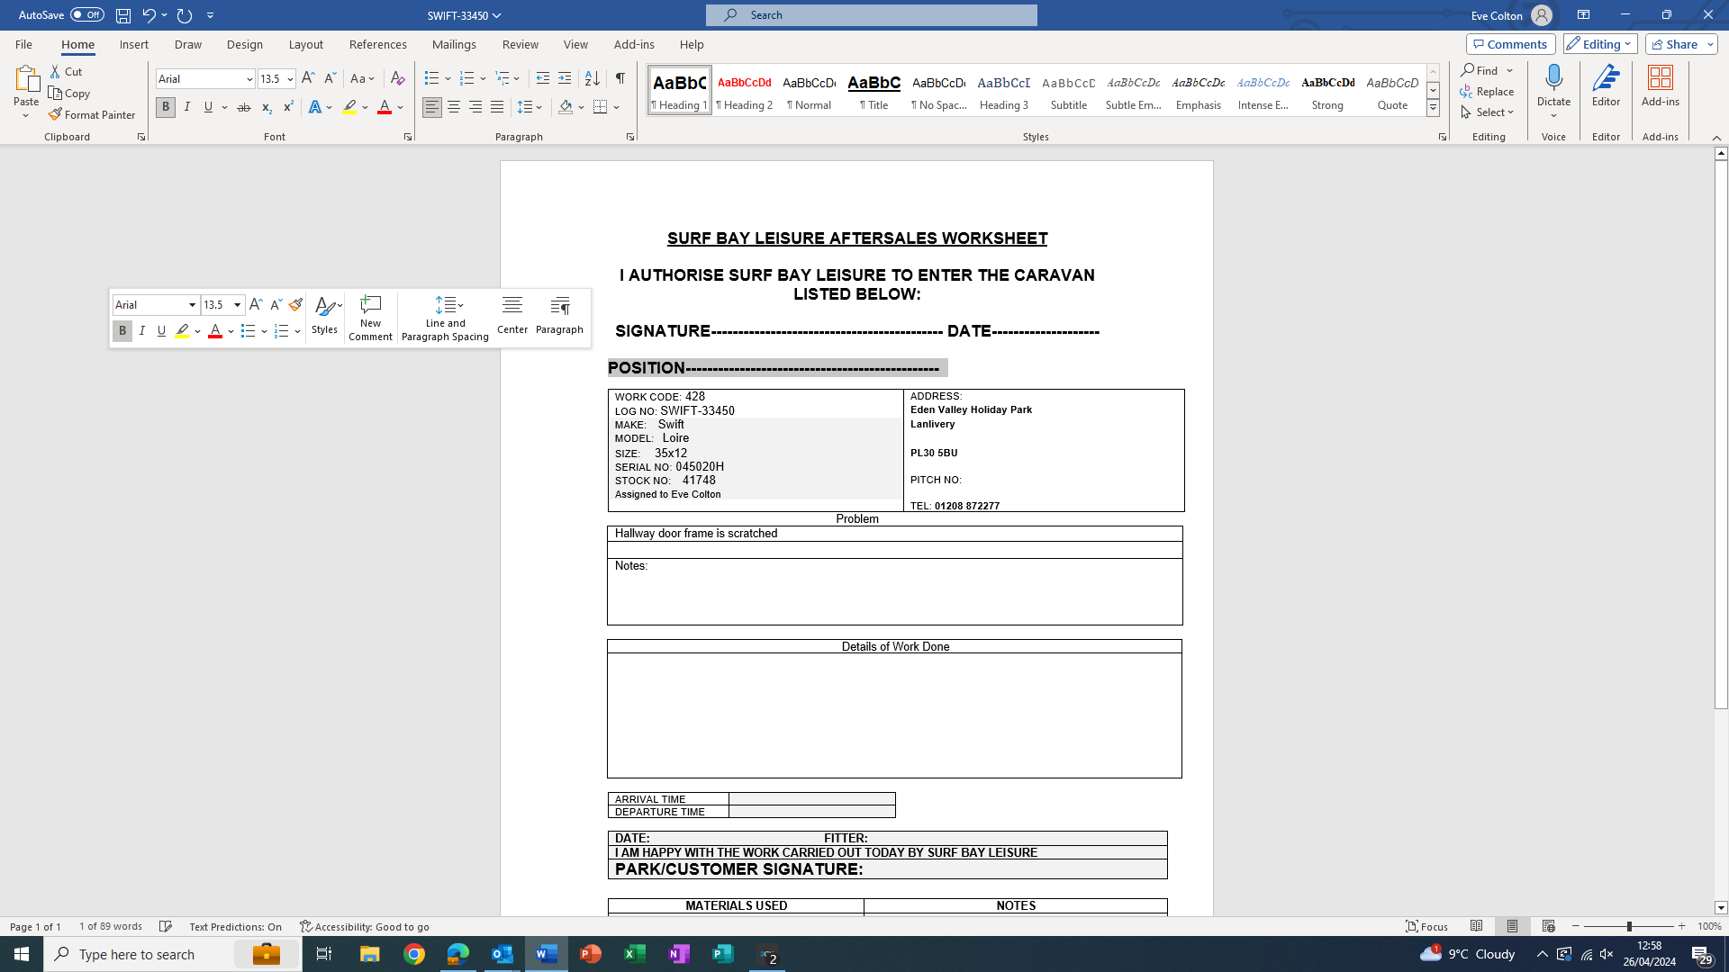The image size is (1729, 972).
Task: Expand the Styles gallery
Action: 1433,108
